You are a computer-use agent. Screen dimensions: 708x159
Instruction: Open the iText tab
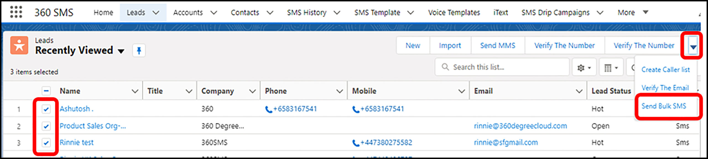[x=501, y=12]
